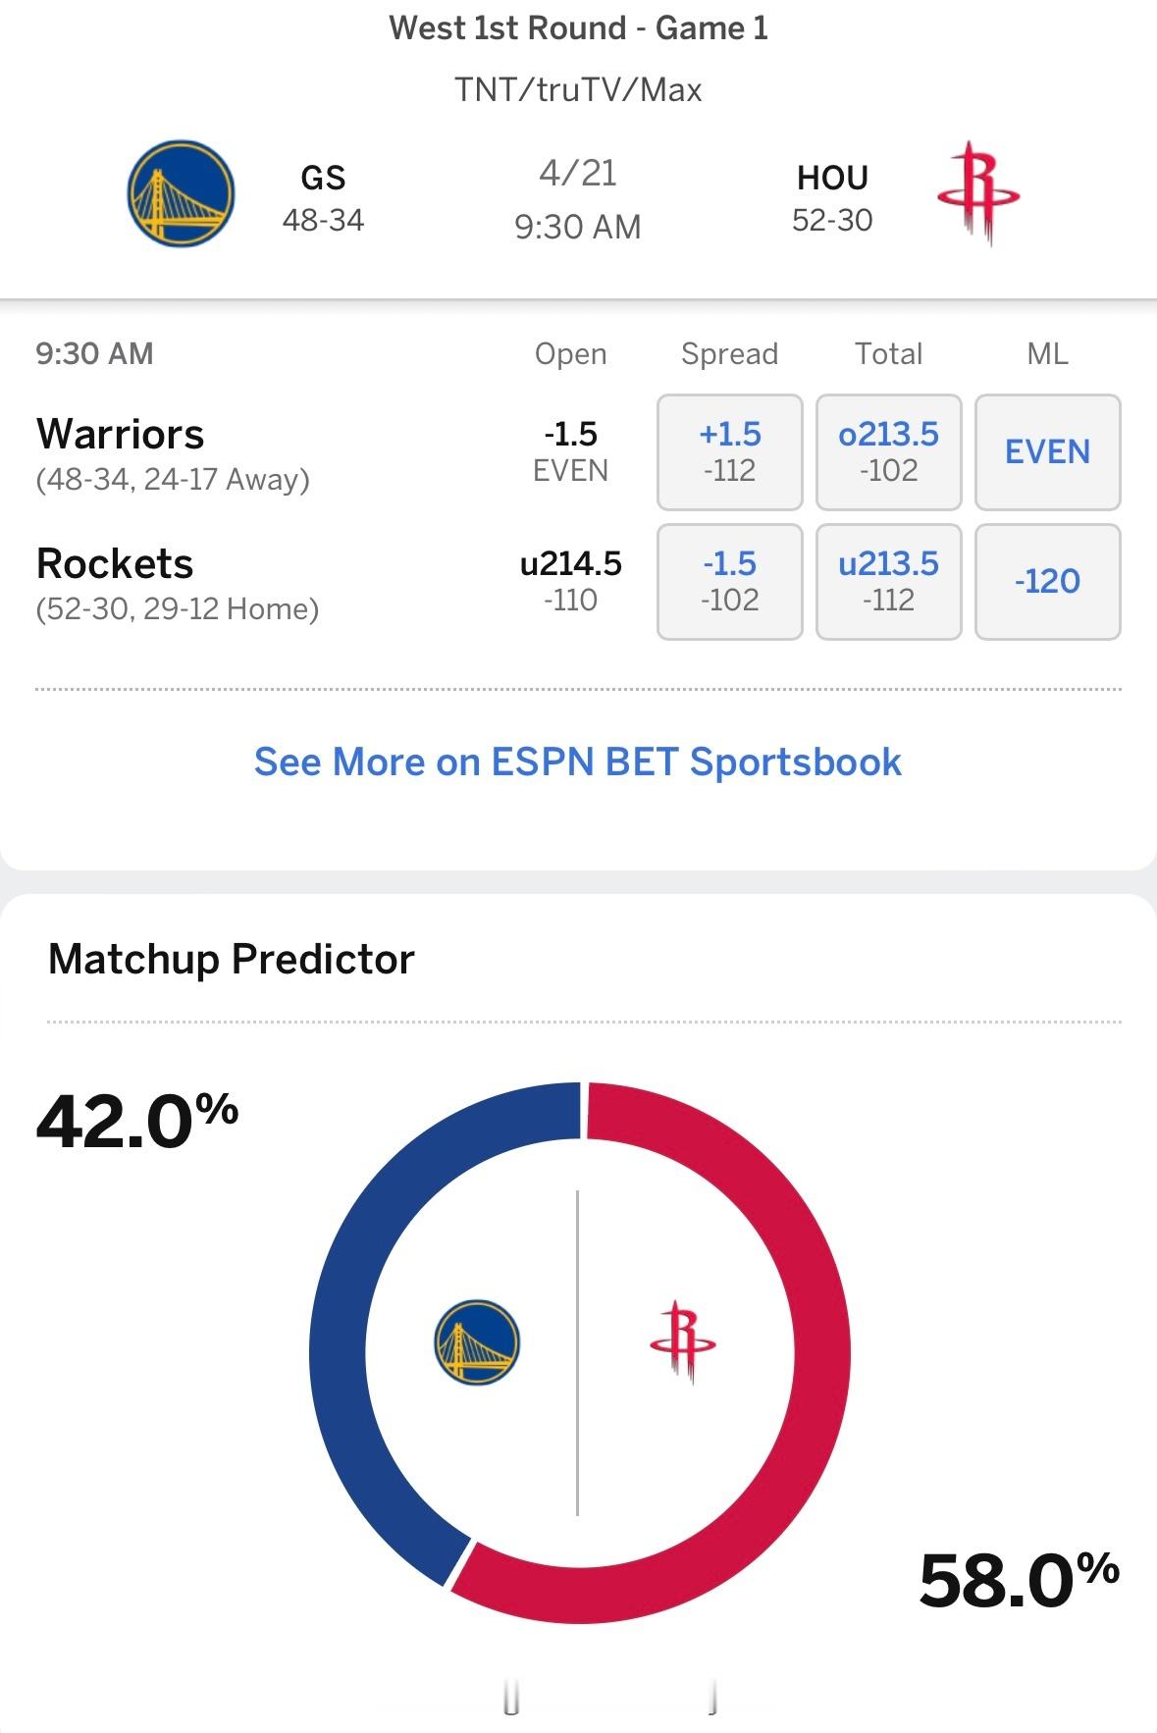Image resolution: width=1157 pixels, height=1733 pixels.
Task: Tap the GS team abbreviation
Action: [323, 178]
